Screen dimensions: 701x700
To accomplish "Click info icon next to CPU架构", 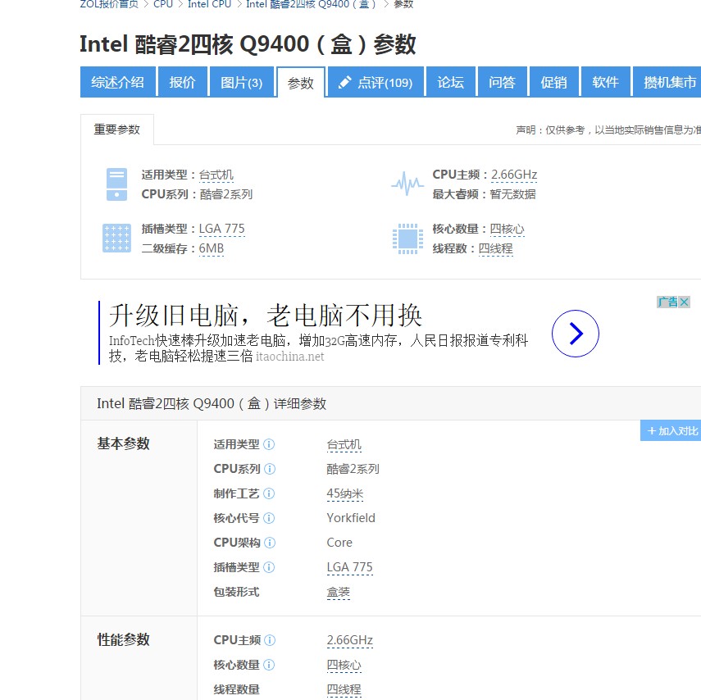I will tap(270, 543).
